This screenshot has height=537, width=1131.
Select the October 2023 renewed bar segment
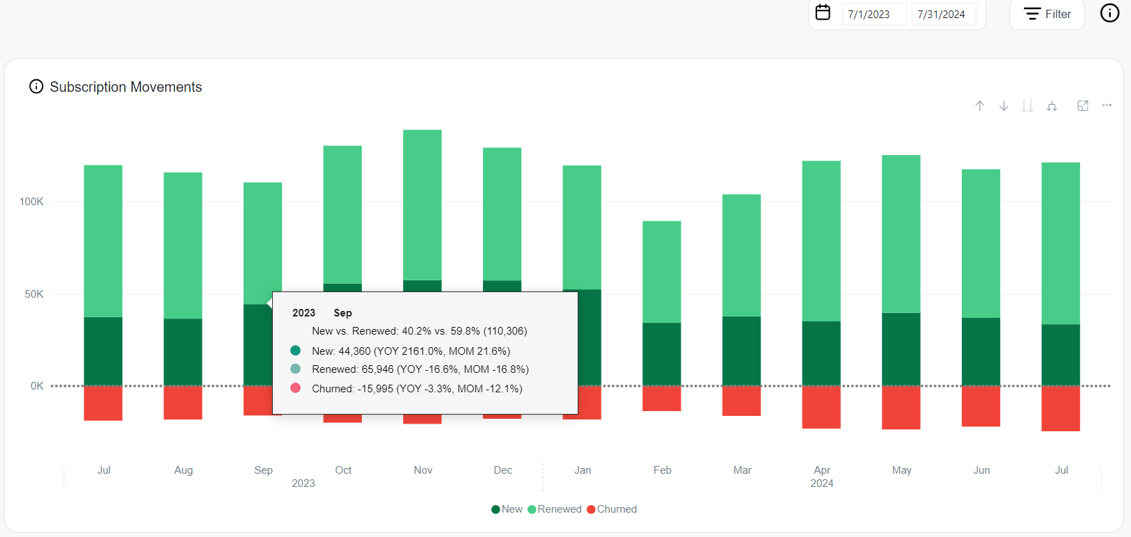pyautogui.click(x=342, y=215)
